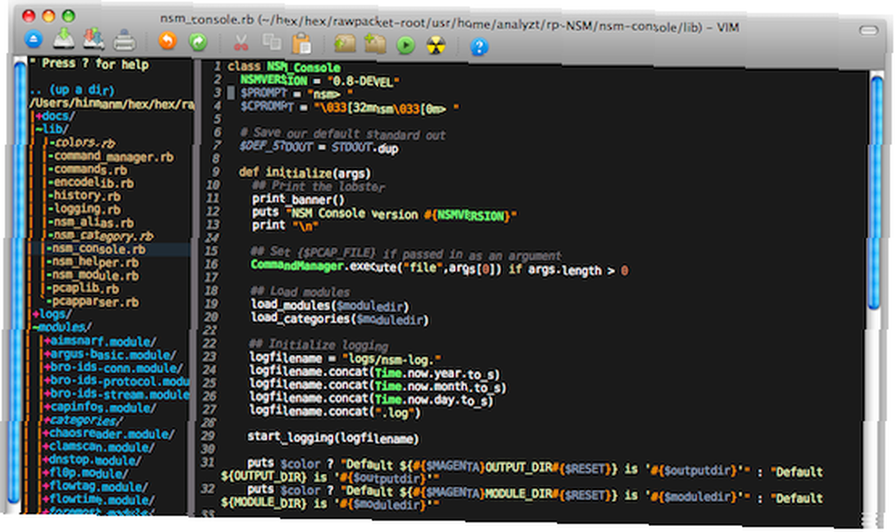
Task: Click the 'logfilename = "logs/nsm-log."' line
Action: point(345,359)
